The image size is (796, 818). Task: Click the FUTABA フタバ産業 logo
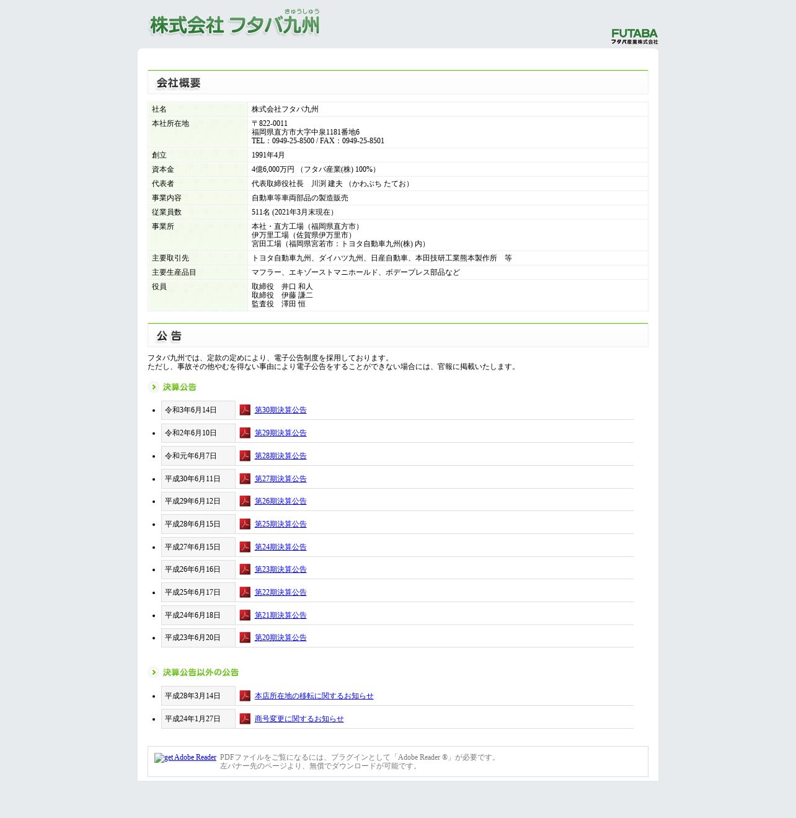[634, 37]
